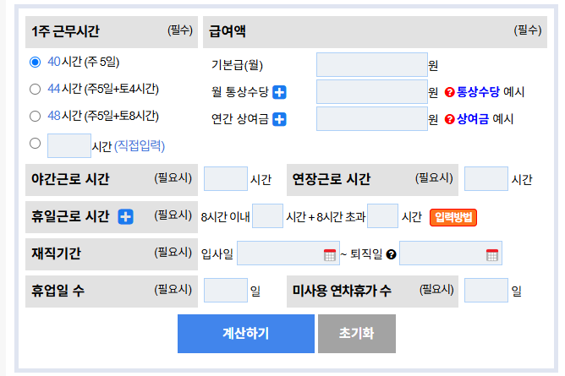Viewport: 565px width, 376px height.
Task: Expand the plus icon next to 연간 상여금
Action: click(x=279, y=119)
